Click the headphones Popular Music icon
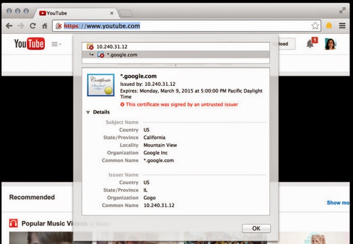 pos(14,223)
